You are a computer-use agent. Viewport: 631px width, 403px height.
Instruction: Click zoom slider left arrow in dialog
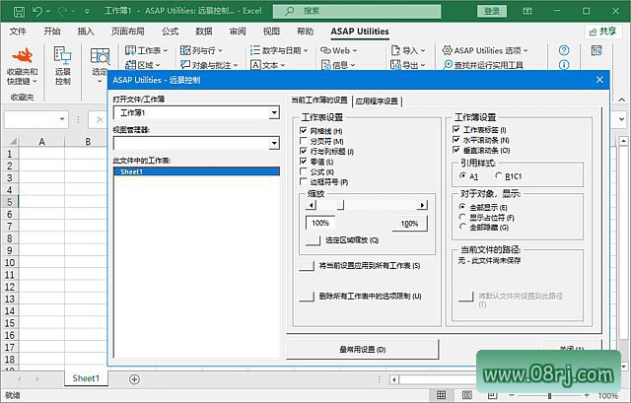point(311,205)
